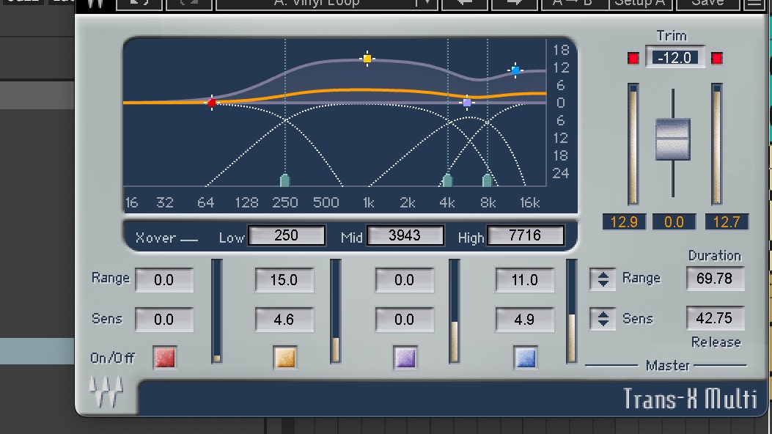Open the A: Vinyl Loop preset dropdown
772x434 pixels.
tap(327, 4)
